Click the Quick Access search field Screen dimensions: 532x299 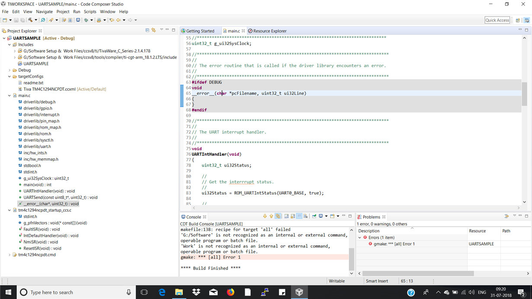(497, 20)
